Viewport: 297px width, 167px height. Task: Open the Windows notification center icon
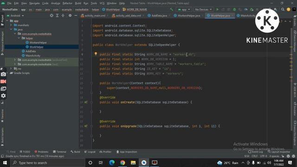tap(290, 163)
